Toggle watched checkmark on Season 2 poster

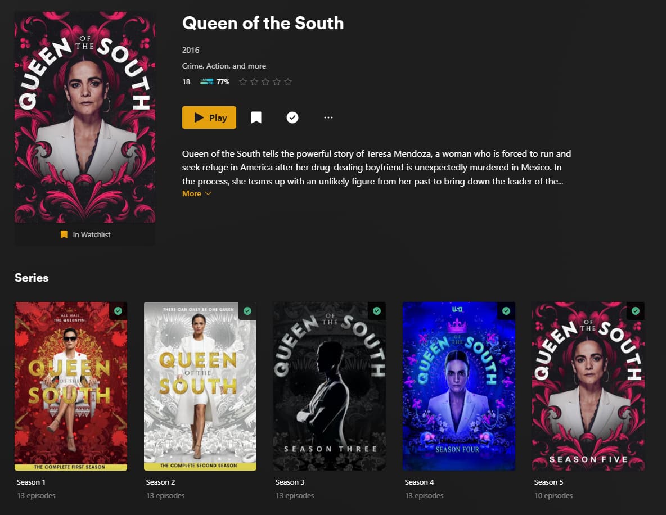[x=247, y=311]
